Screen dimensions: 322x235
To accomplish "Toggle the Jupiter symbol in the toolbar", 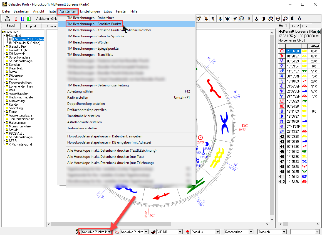I will pyautogui.click(x=206, y=19).
